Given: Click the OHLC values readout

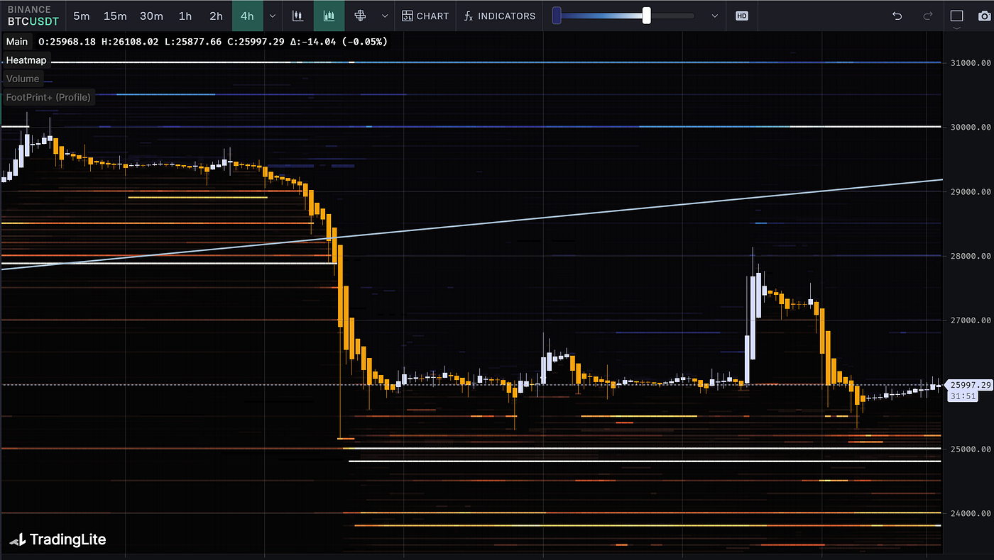Looking at the screenshot, I should (x=213, y=42).
